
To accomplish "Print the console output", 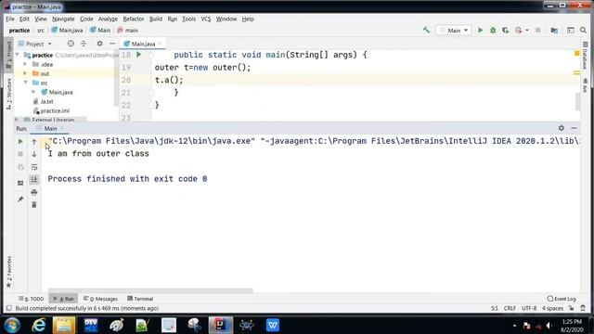I will pos(34,192).
